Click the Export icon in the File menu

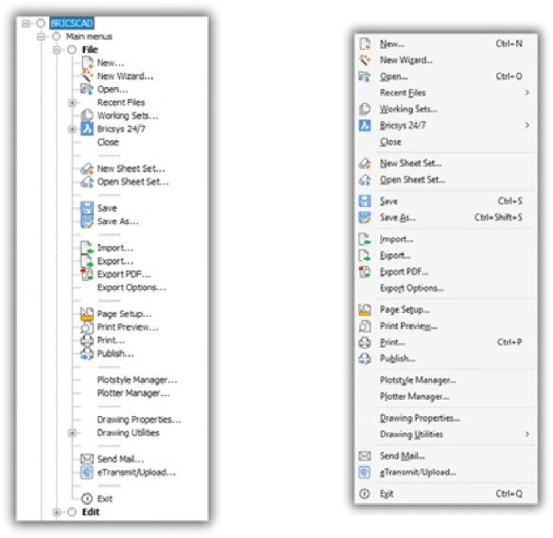(365, 255)
